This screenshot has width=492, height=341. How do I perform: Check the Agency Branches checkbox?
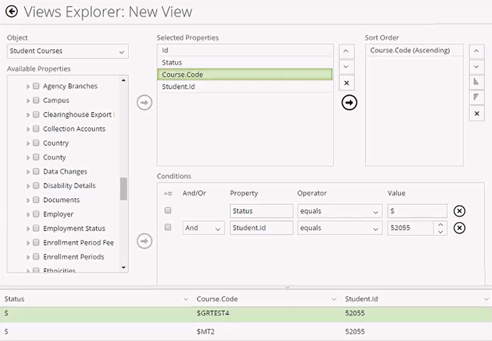pyautogui.click(x=36, y=86)
